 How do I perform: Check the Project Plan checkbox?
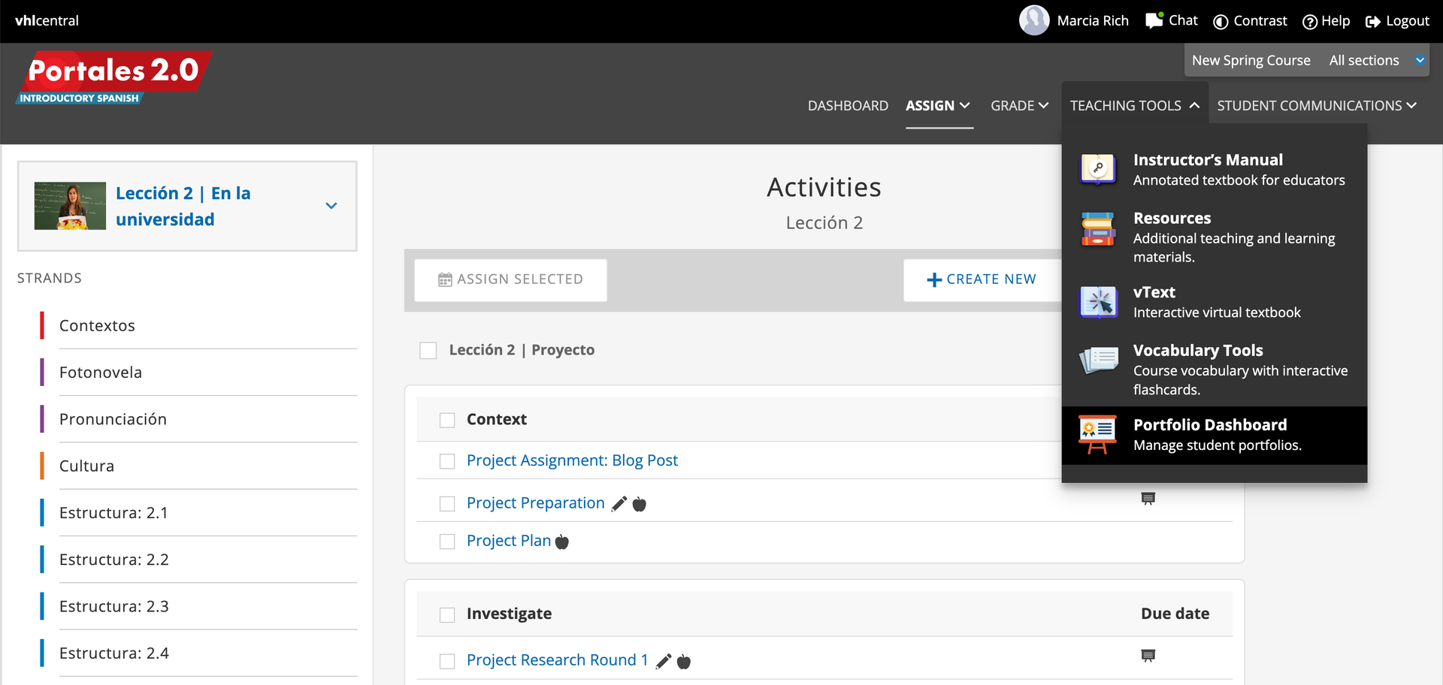[447, 542]
